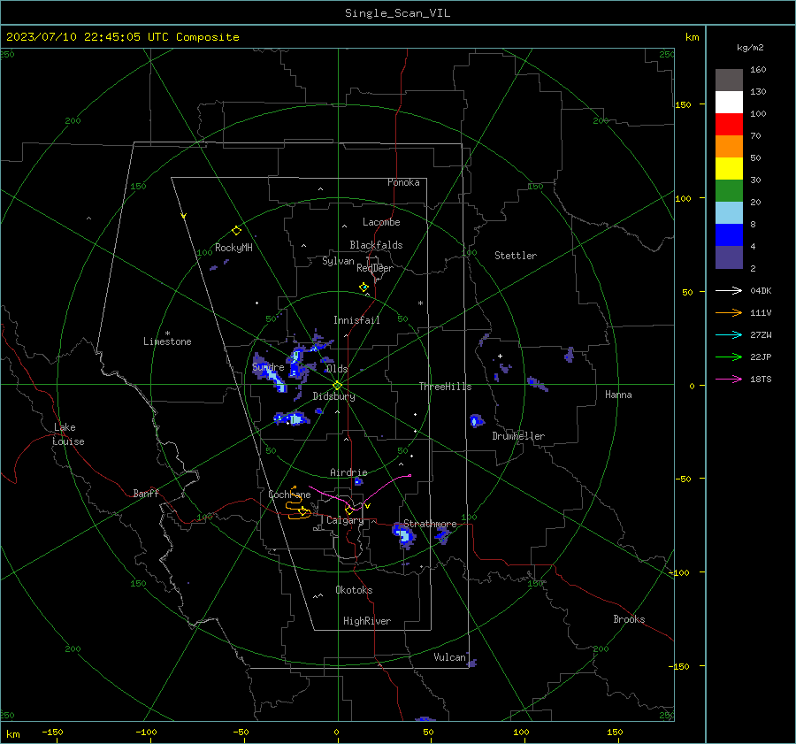Image resolution: width=796 pixels, height=744 pixels.
Task: Click the ThreeHills label
Action: 445,387
